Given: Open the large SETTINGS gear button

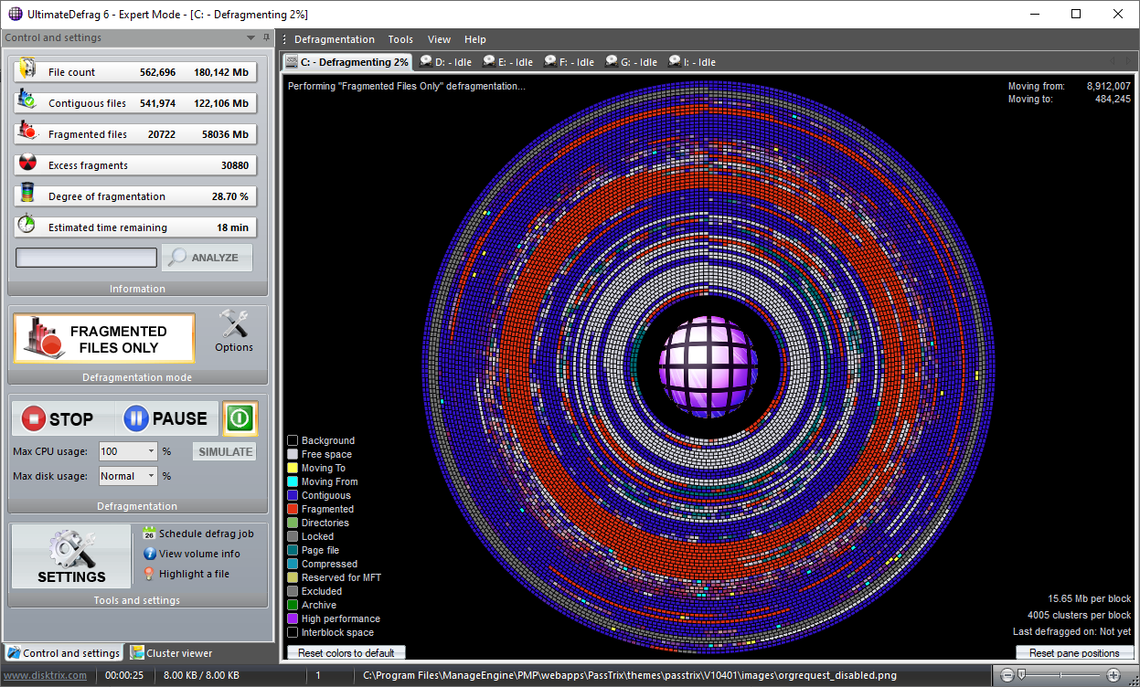Looking at the screenshot, I should click(71, 555).
